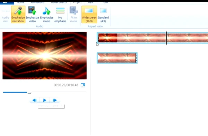Select Emphasize video option
This screenshot has width=208, height=136.
[32, 15]
